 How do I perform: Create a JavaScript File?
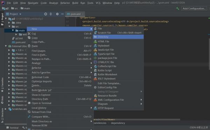point(118,50)
